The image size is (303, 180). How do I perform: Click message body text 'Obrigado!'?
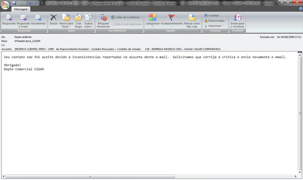[13, 65]
